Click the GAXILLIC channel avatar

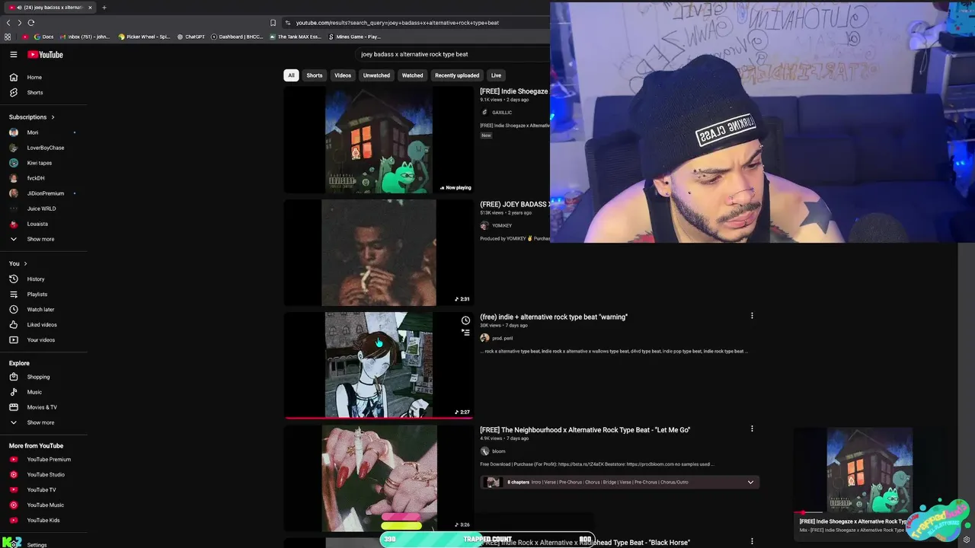click(x=484, y=112)
